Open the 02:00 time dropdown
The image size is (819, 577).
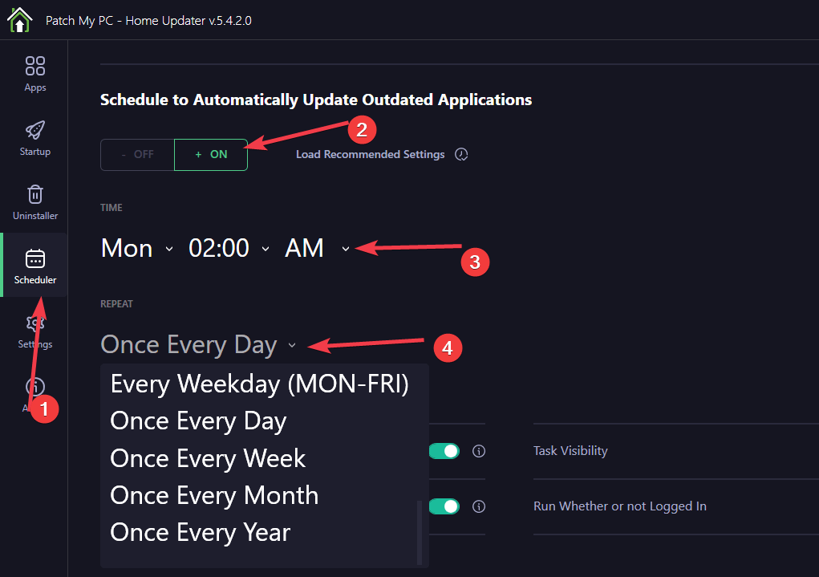(x=229, y=248)
